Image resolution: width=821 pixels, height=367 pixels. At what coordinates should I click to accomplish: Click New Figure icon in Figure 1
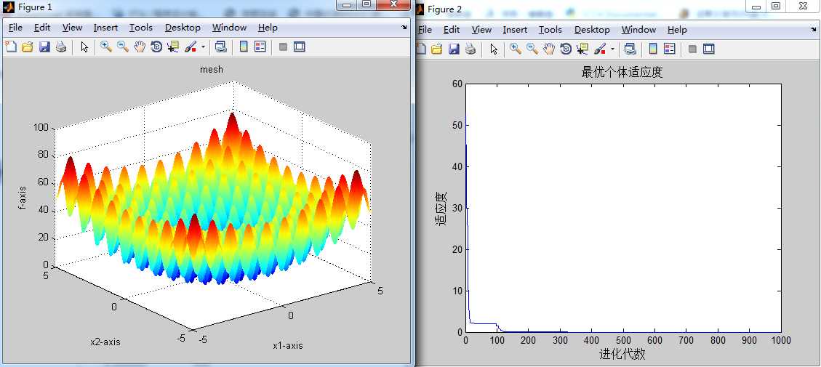click(10, 47)
